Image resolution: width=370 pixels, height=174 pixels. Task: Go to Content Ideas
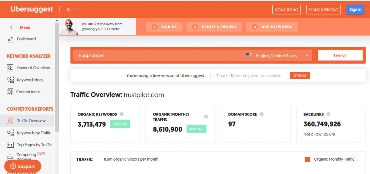tap(28, 92)
